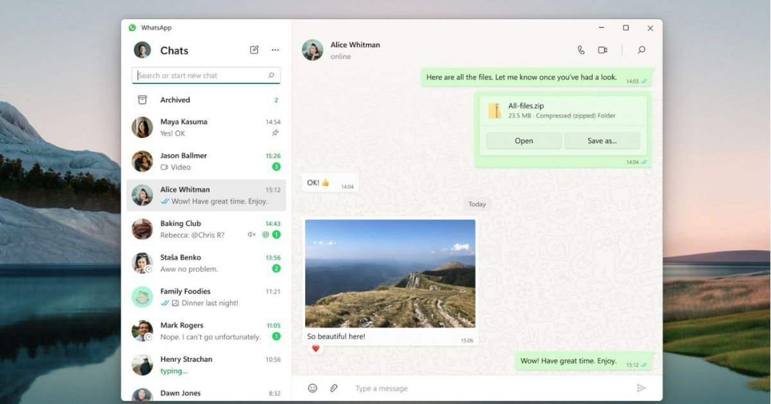Click the Alice Whitman name in chat header
This screenshot has height=404, width=771.
(x=355, y=45)
